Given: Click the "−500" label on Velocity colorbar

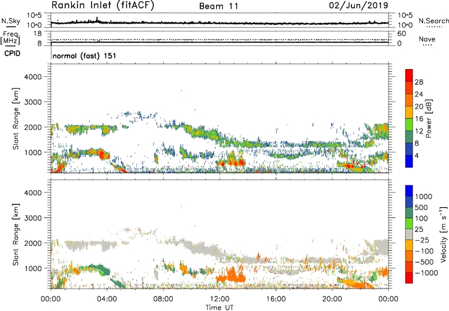Looking at the screenshot, I should point(424,262).
